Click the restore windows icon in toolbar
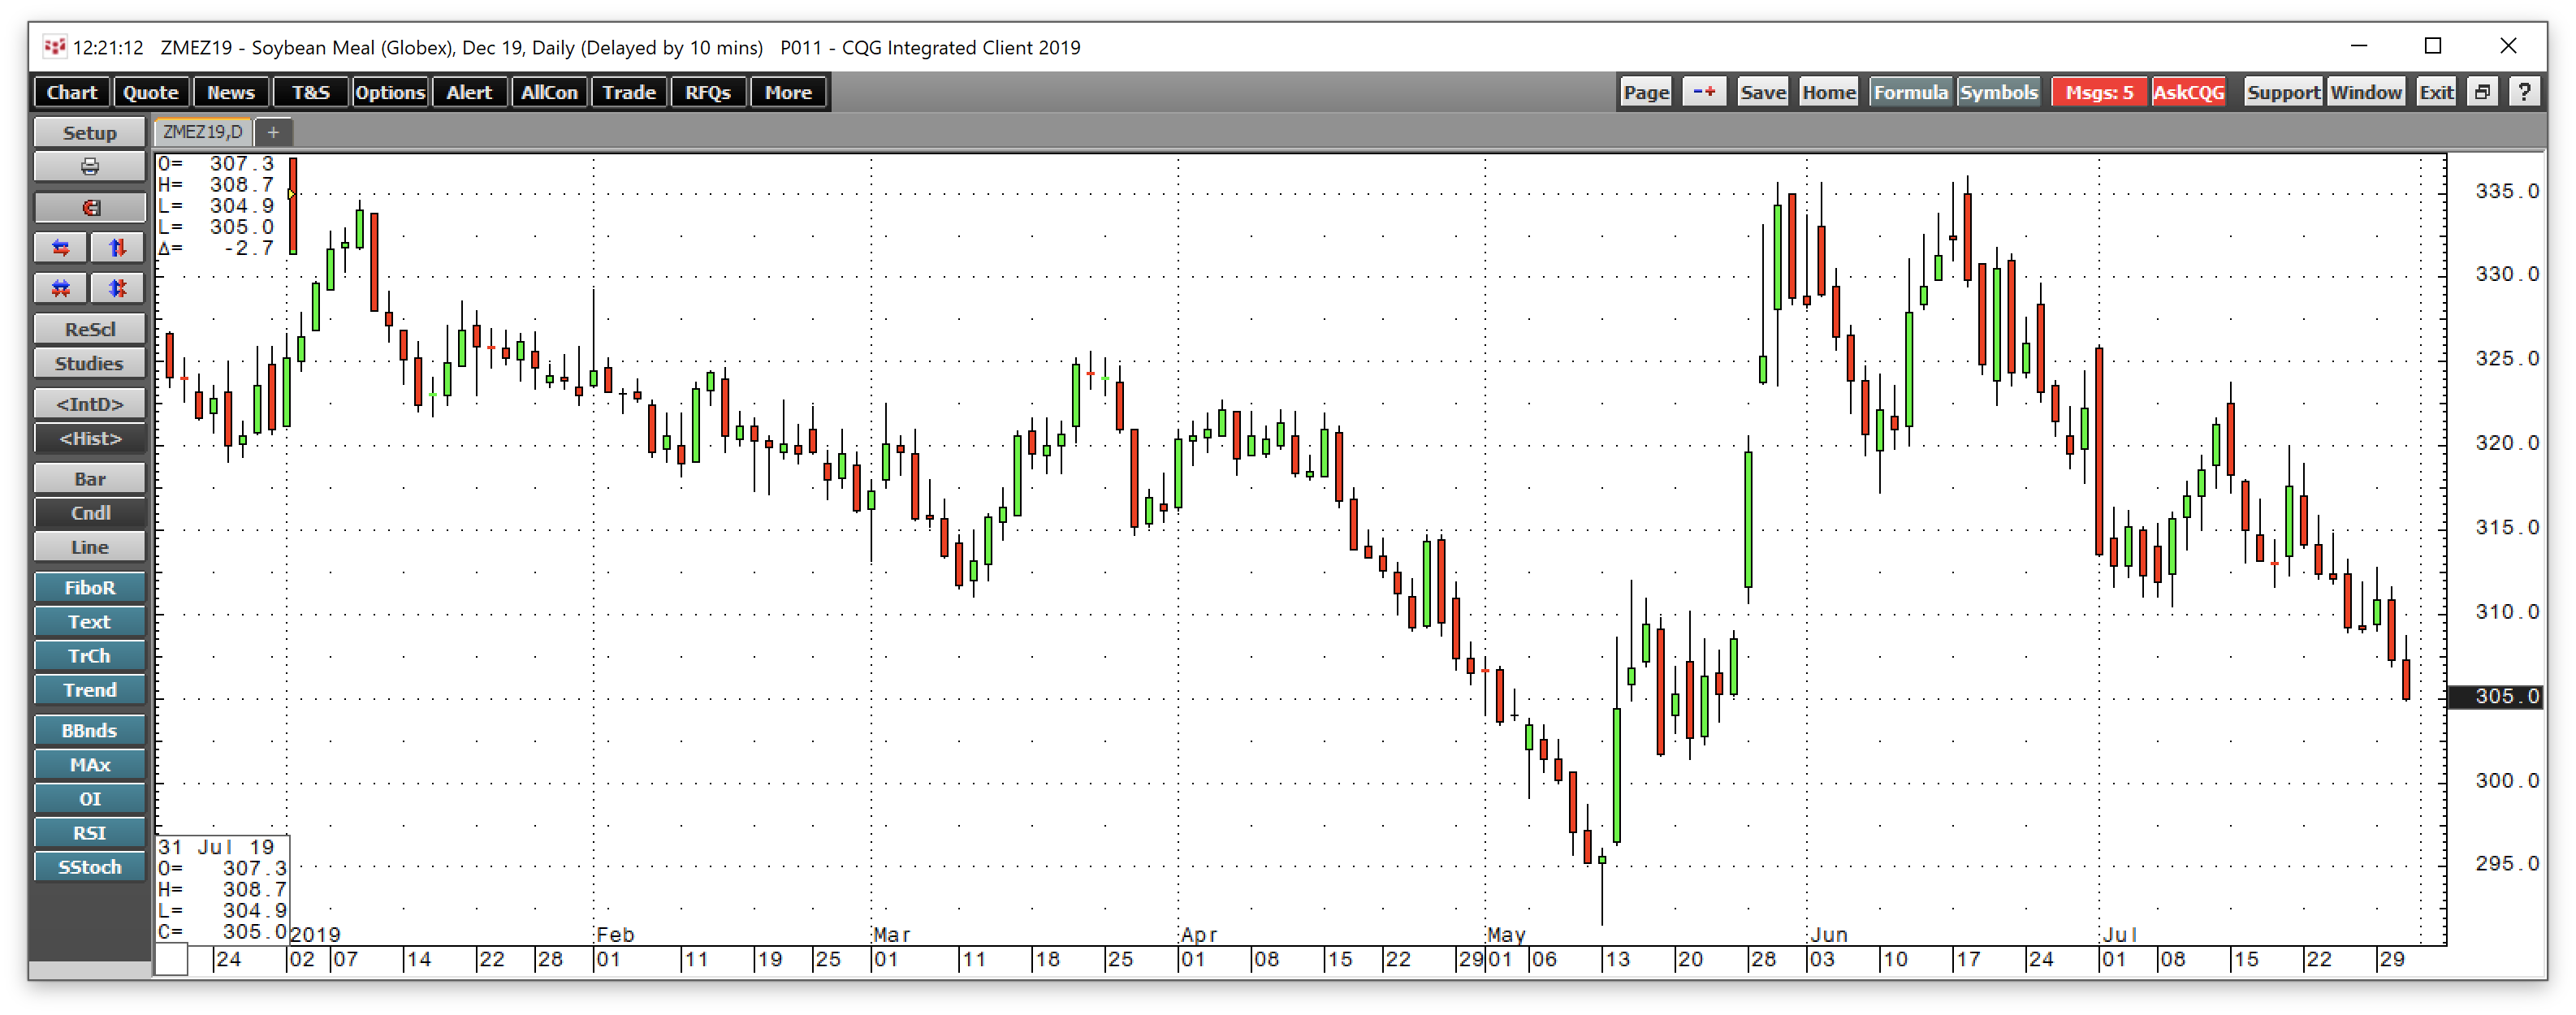Viewport: 2576px width, 1015px height. point(2481,92)
